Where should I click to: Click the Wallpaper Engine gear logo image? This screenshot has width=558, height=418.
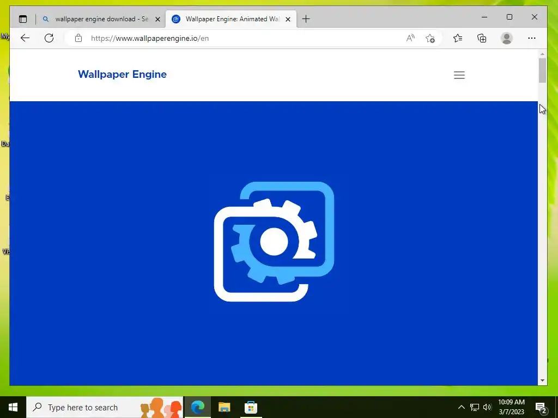[274, 241]
